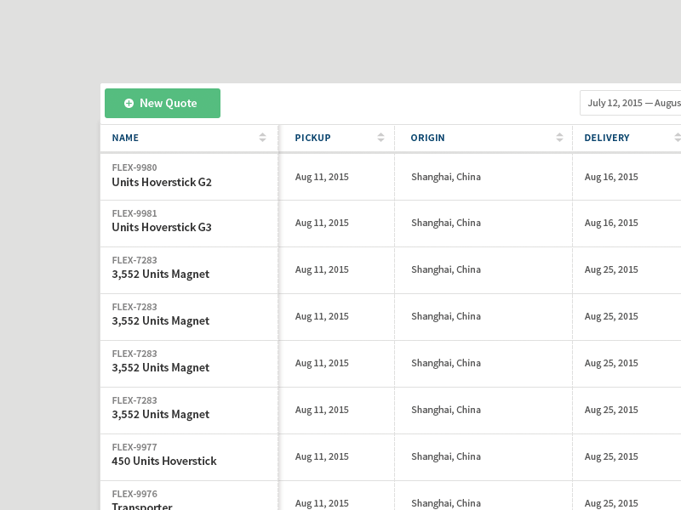Sort the table using Name column arrows
This screenshot has width=681, height=510.
(x=262, y=138)
